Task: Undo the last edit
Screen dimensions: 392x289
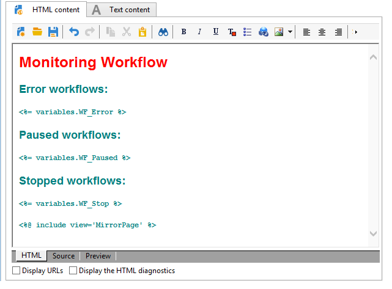Action: pyautogui.click(x=74, y=32)
